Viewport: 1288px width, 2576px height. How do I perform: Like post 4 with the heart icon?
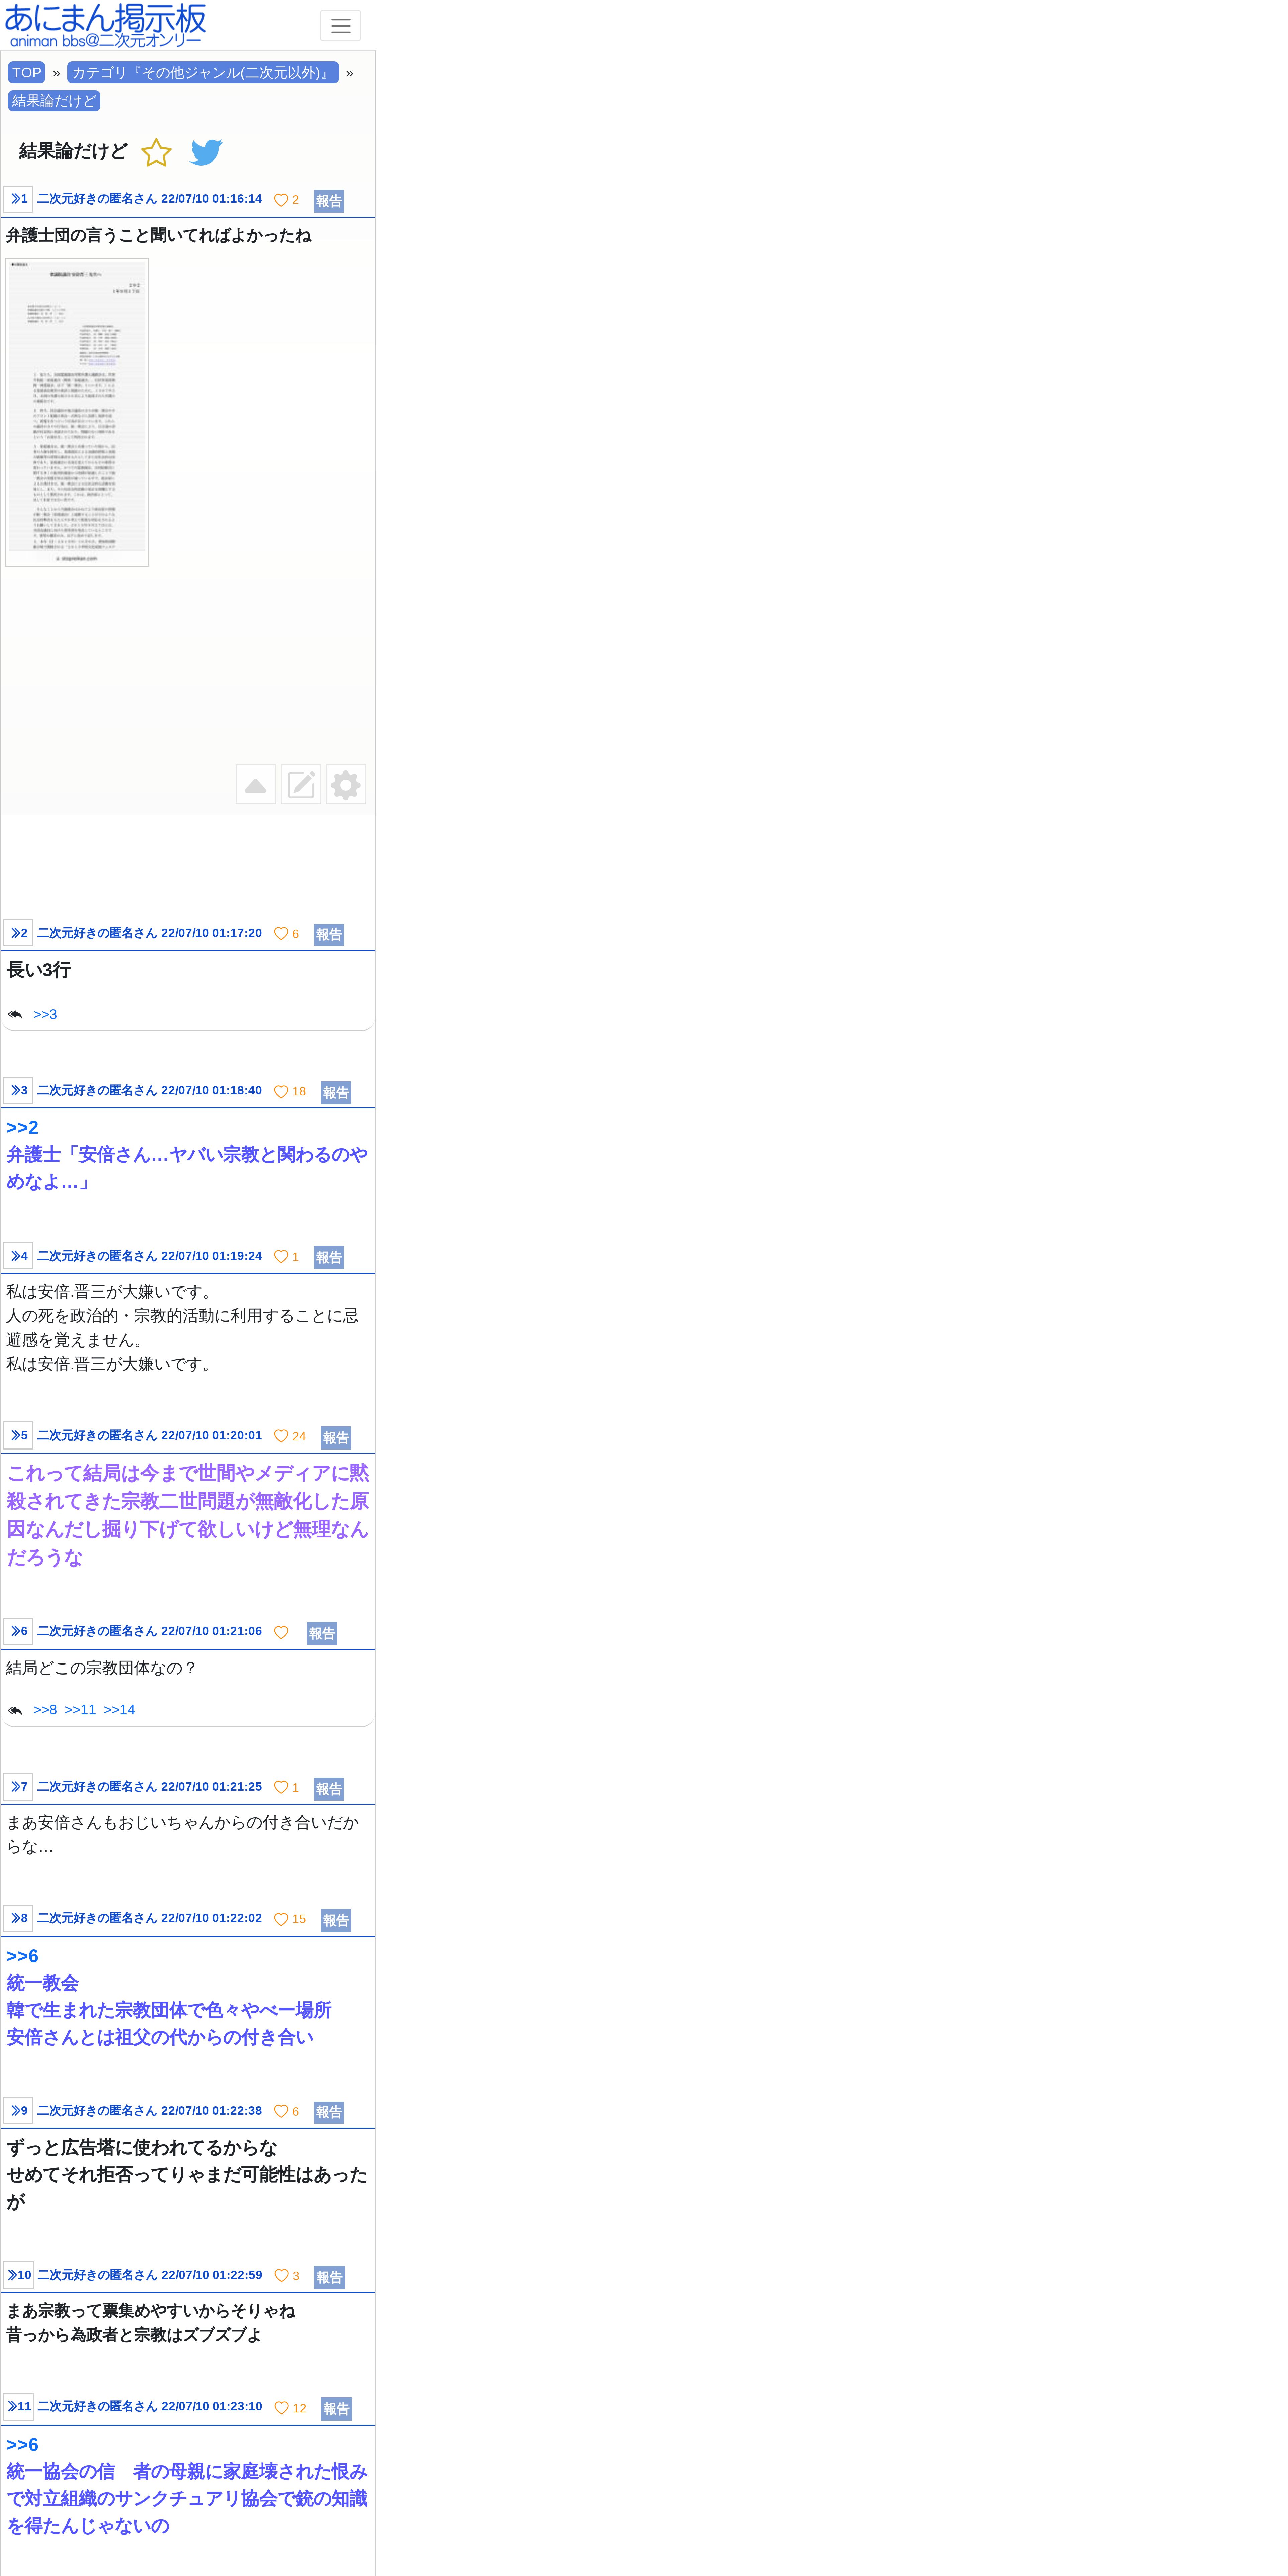tap(281, 1257)
